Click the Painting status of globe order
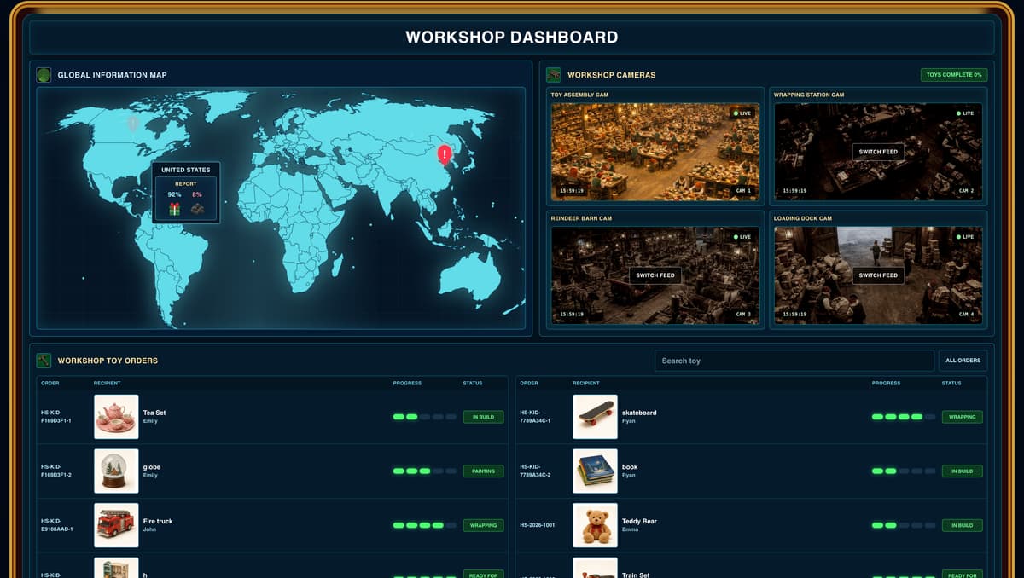Screen dimensions: 1024x578 click(483, 471)
